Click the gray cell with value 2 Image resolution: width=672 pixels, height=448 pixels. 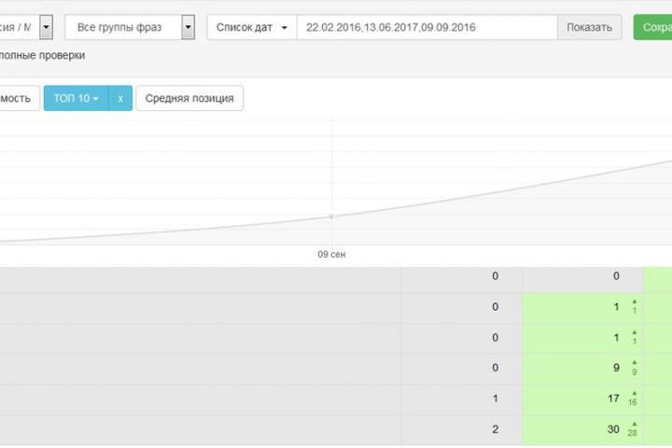462,429
